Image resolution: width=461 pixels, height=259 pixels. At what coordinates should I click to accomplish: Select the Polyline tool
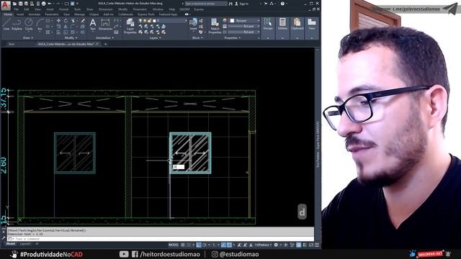[17, 24]
